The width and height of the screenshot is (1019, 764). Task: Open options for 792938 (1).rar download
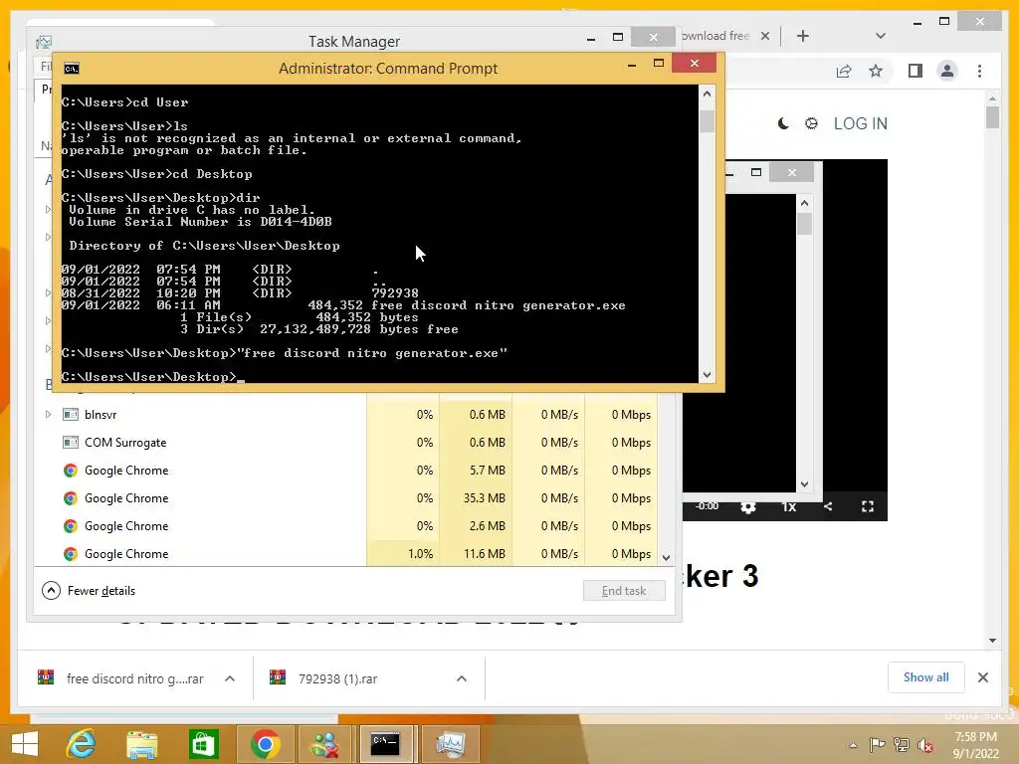pyautogui.click(x=462, y=678)
